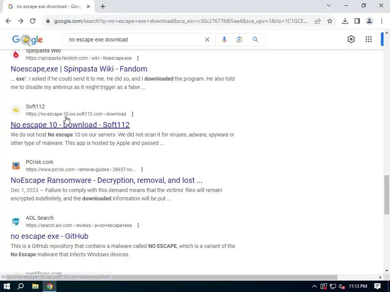Click the Chrome taskbar icon
The width and height of the screenshot is (390, 292).
pos(50,286)
